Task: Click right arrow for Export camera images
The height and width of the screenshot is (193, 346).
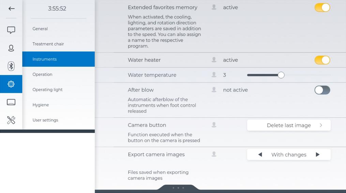Action: pos(318,154)
